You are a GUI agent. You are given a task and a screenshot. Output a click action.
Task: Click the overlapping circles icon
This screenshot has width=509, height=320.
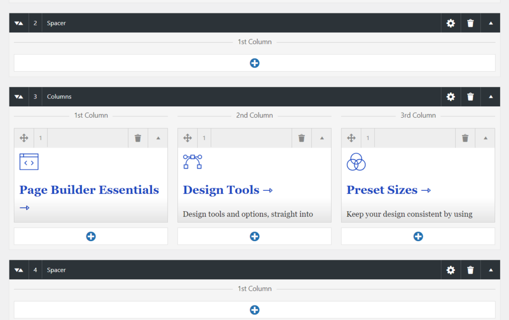(356, 162)
